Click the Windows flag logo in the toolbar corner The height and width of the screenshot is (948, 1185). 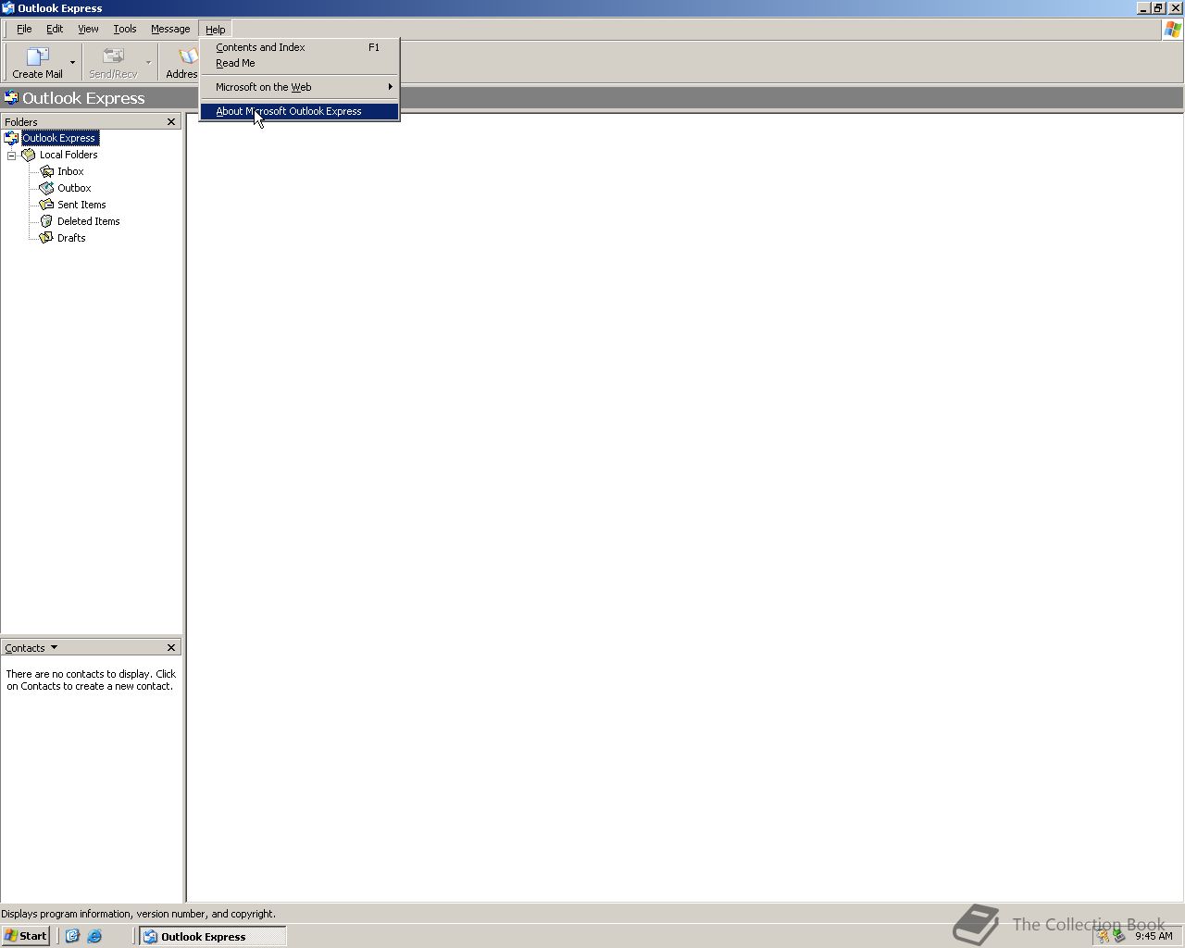[1172, 30]
